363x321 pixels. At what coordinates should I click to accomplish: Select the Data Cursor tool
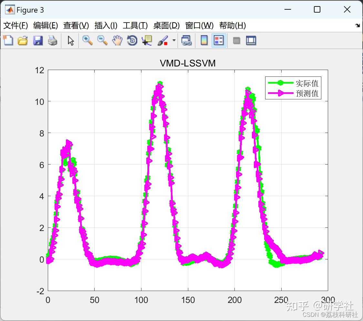(x=147, y=40)
